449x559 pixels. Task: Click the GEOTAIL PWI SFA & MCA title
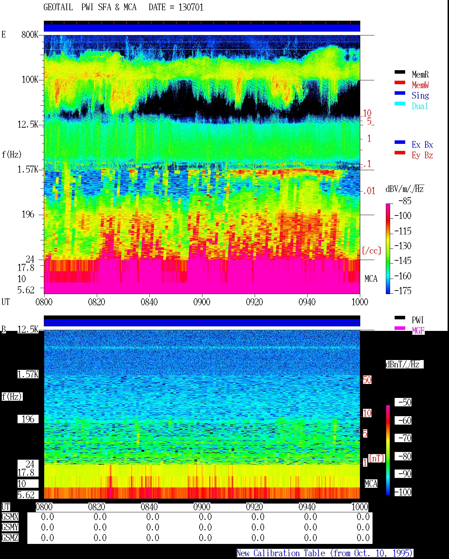[90, 7]
